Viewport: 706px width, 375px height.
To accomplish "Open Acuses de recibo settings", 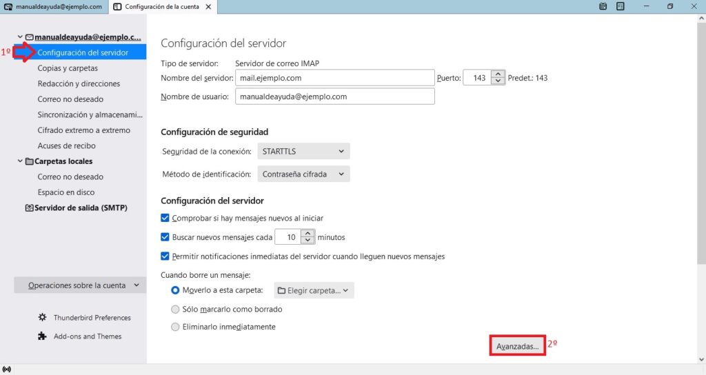I will [66, 146].
